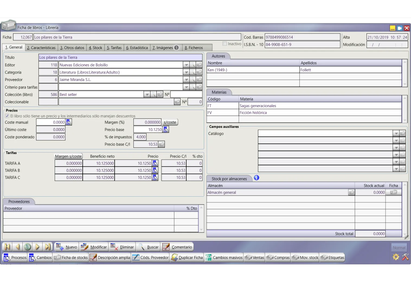Screen dimensions: 411x282
Task: Go to the first record navigation arrow
Action: point(7,247)
